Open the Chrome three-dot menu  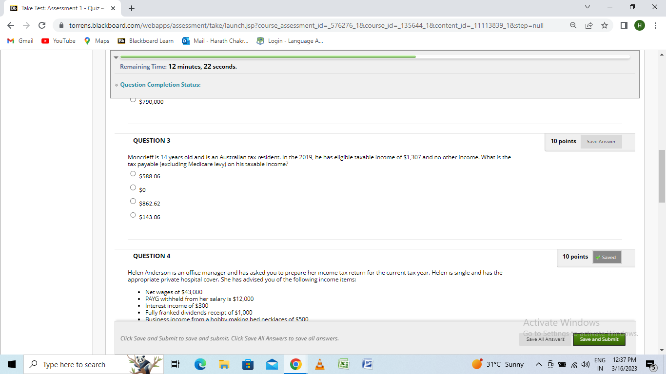656,25
